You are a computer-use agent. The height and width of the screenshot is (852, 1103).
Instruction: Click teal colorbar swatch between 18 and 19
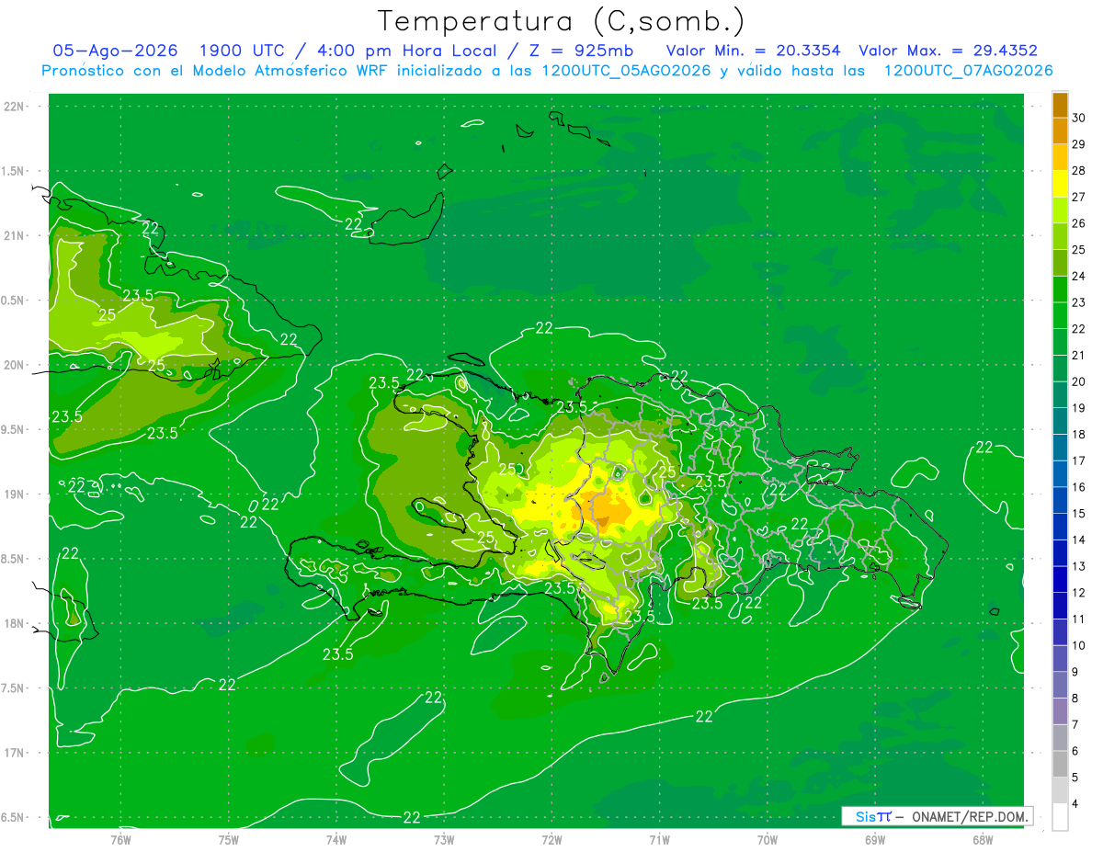point(1060,422)
